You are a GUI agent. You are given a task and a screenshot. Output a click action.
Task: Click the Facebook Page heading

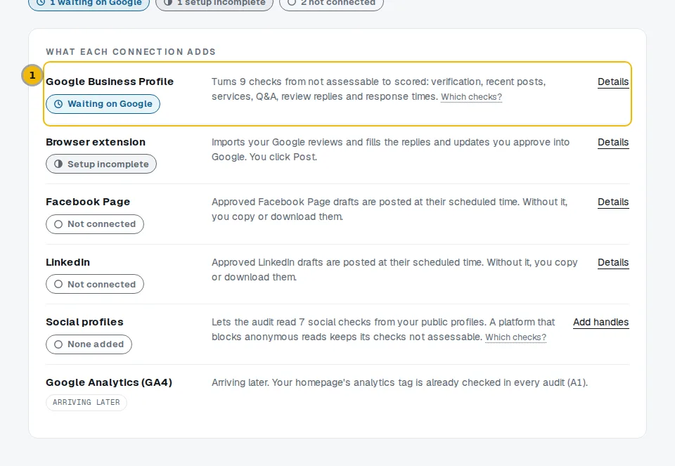pos(88,202)
